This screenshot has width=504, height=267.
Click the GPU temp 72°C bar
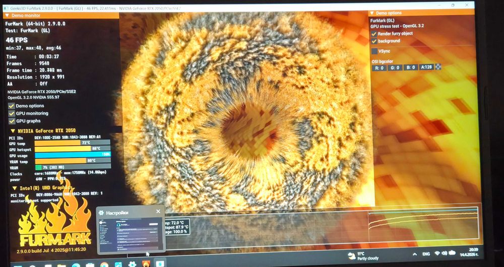coord(72,143)
